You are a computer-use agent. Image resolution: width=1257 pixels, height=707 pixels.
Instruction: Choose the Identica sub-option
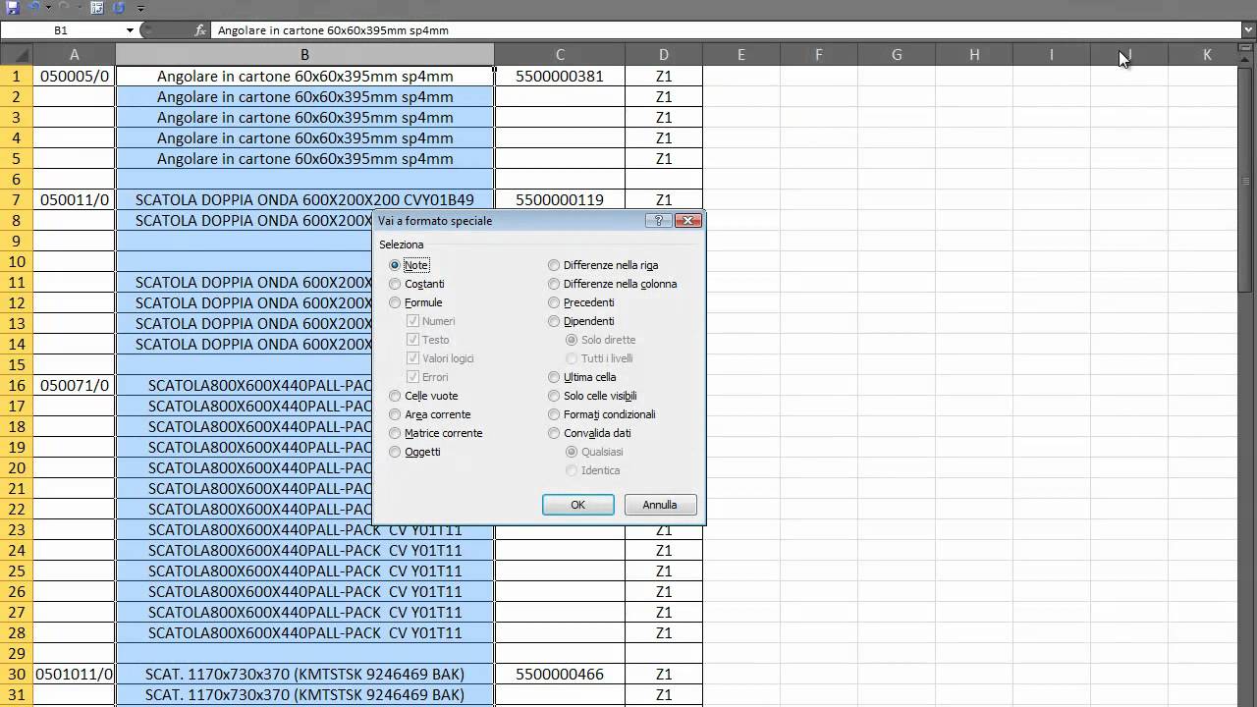(572, 470)
